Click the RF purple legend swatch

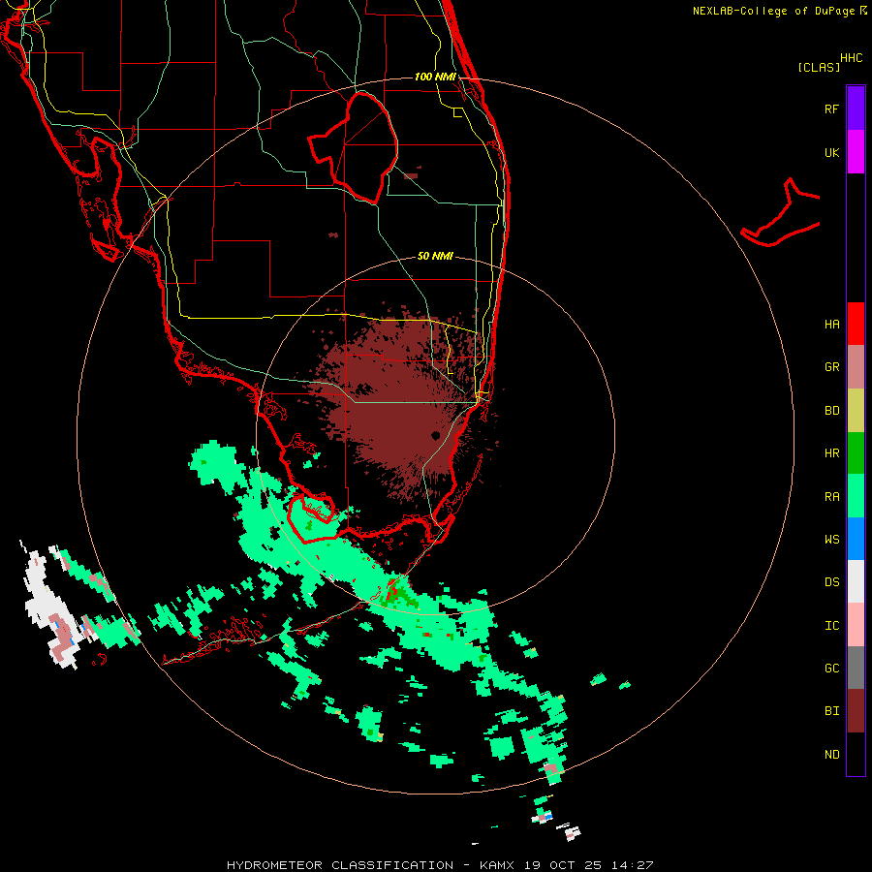coord(856,109)
